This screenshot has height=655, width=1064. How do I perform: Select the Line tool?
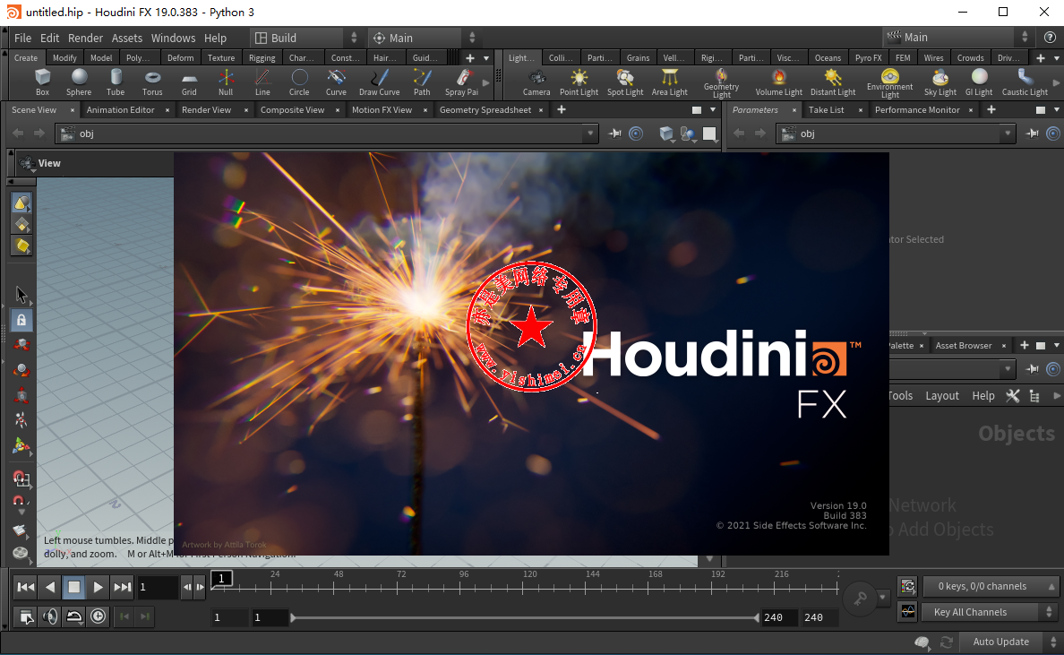click(x=262, y=82)
